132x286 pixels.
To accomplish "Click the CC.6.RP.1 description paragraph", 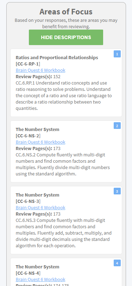I will pos(64,96).
